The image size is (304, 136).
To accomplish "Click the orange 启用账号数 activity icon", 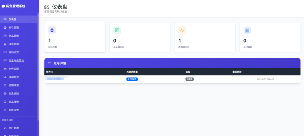I will click(182, 30).
